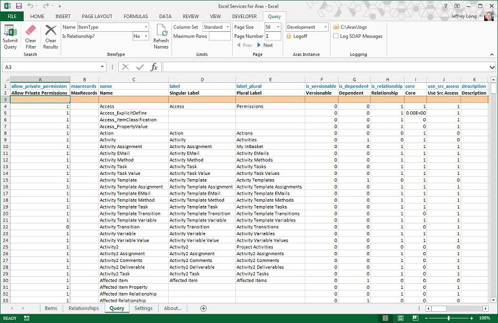
Task: Switch to the Settings sheet tab
Action: pos(143,308)
